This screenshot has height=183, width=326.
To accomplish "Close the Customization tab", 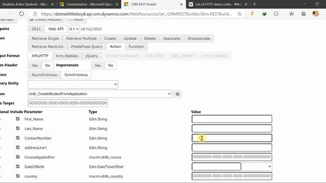I will (x=117, y=4).
